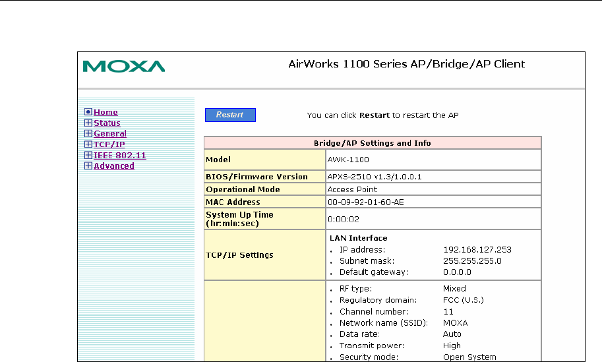Click the LAN Interface heading
The width and height of the screenshot is (602, 362).
[359, 238]
